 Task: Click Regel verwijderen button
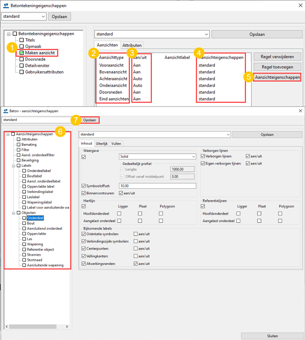point(277,56)
